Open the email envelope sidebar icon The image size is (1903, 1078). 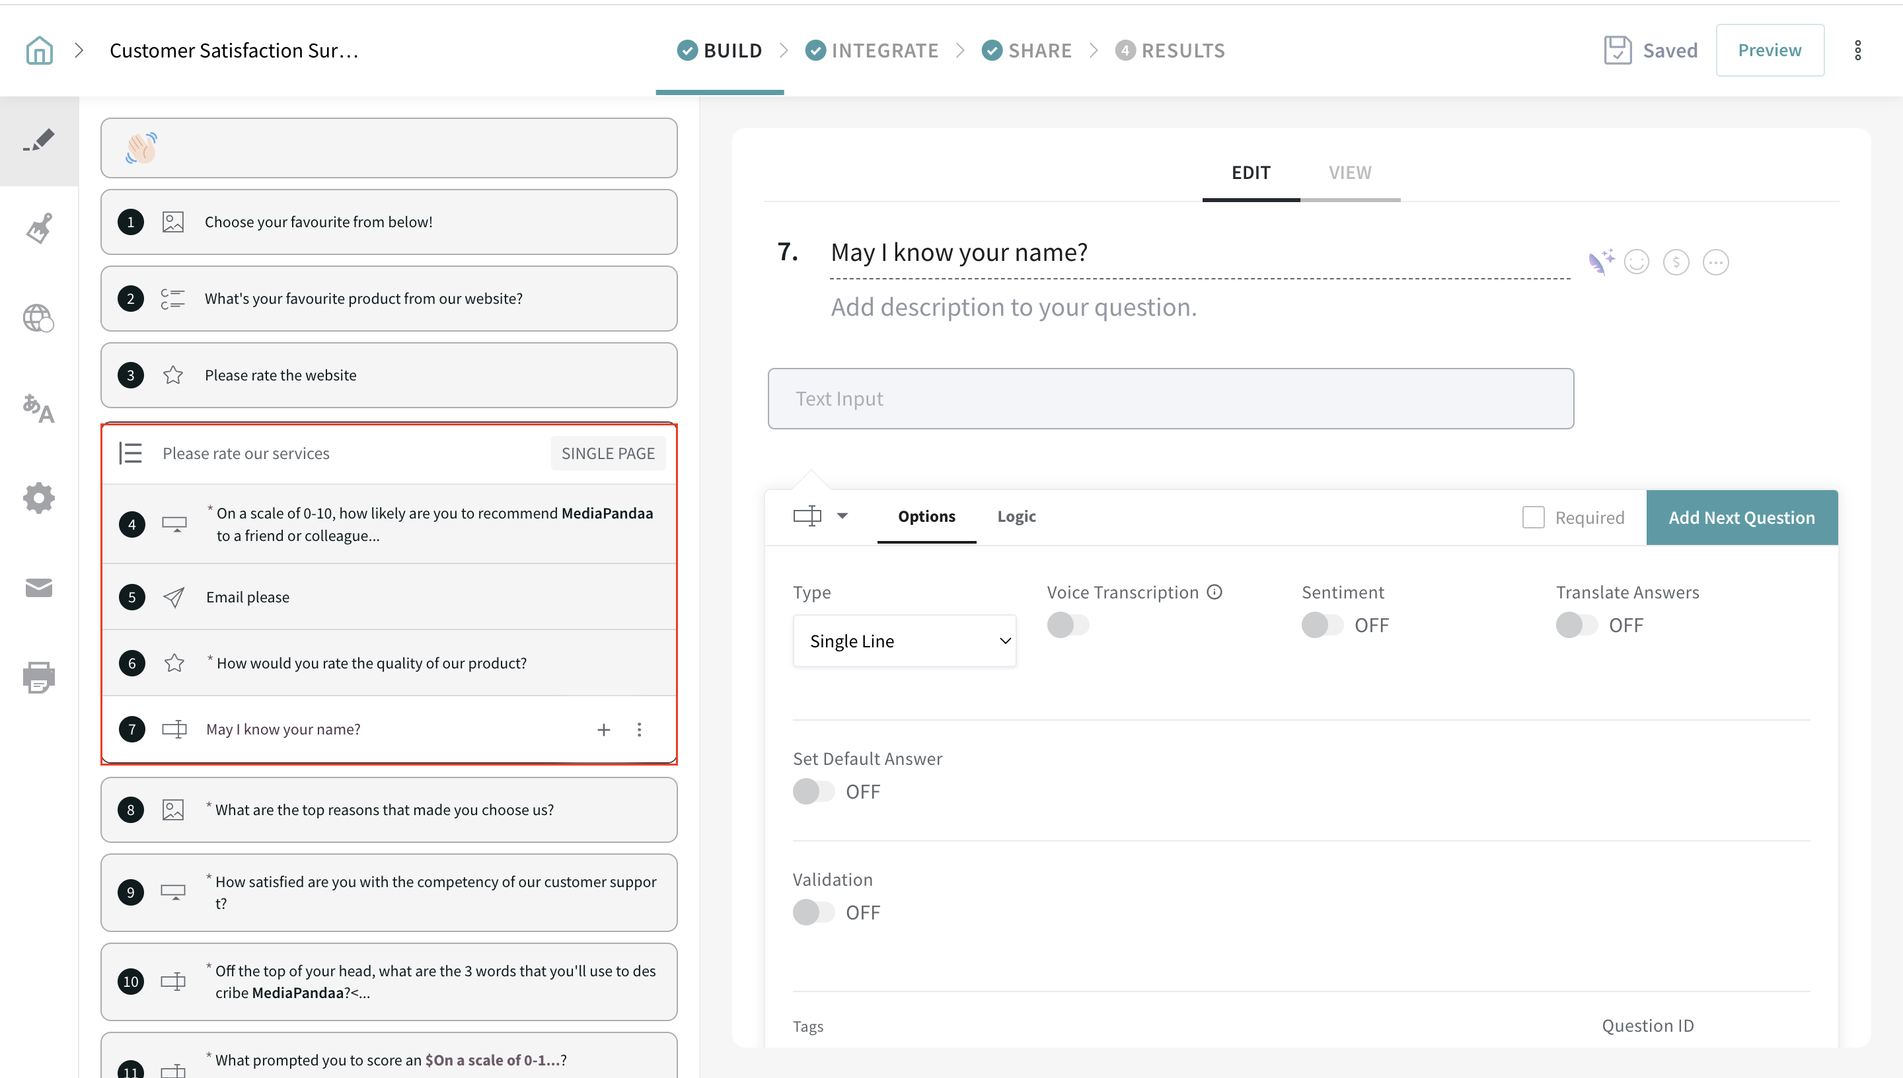click(39, 587)
